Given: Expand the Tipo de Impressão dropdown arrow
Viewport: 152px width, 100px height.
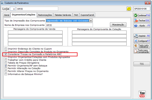Looking at the screenshot, I should (x=91, y=21).
